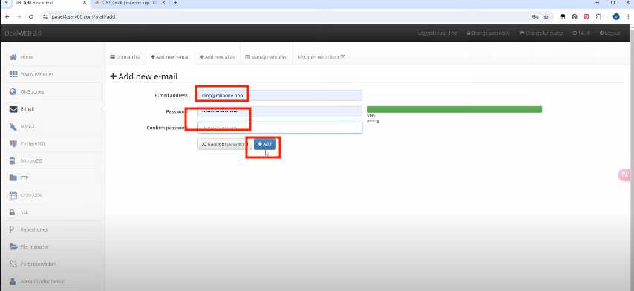Click the Open web client link
Viewport: 634px width, 291px height.
pyautogui.click(x=321, y=57)
